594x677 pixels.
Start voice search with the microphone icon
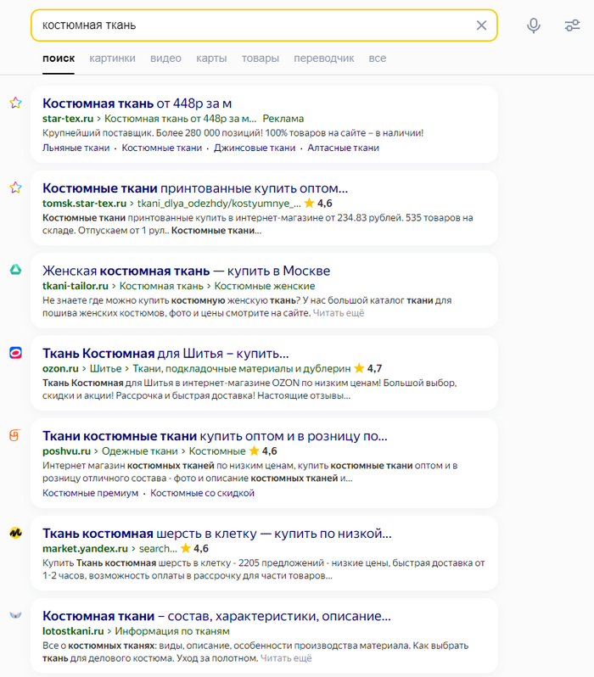point(534,25)
